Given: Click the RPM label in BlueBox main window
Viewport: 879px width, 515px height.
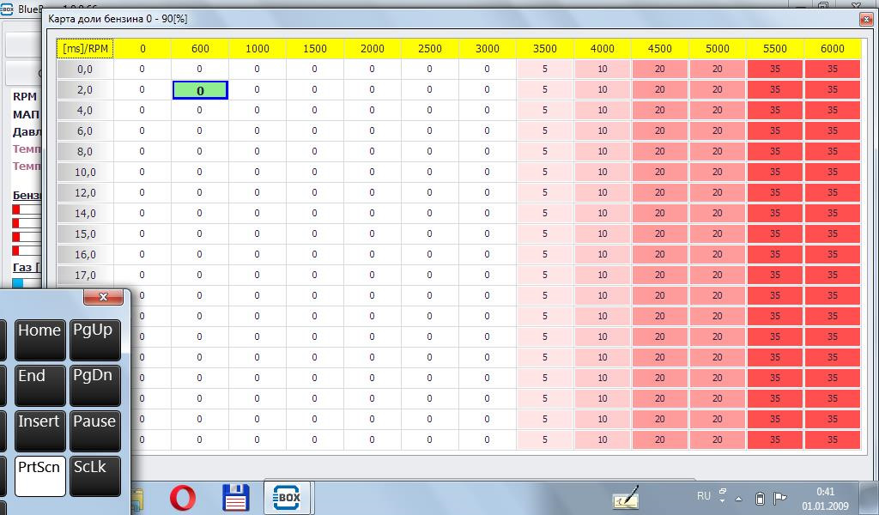Looking at the screenshot, I should pos(25,97).
